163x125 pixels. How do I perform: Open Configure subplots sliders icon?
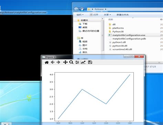click(x=77, y=62)
